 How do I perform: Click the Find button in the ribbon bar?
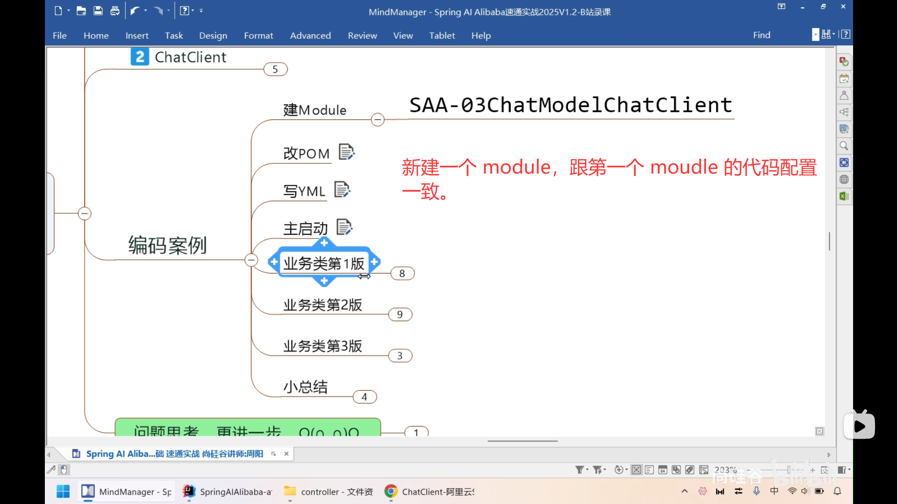pos(762,35)
